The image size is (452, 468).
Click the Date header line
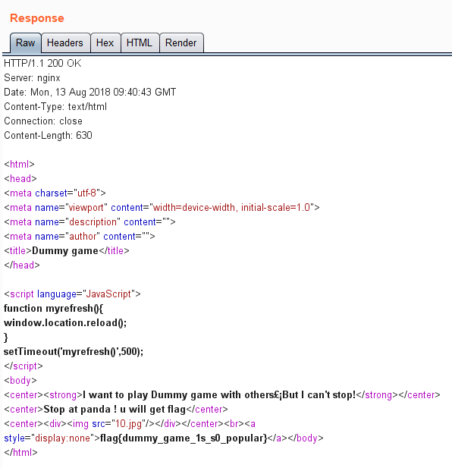(x=89, y=93)
